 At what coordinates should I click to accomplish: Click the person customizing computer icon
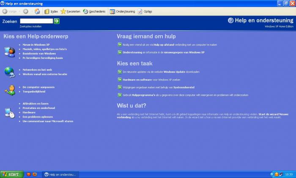pyautogui.click(x=10, y=90)
